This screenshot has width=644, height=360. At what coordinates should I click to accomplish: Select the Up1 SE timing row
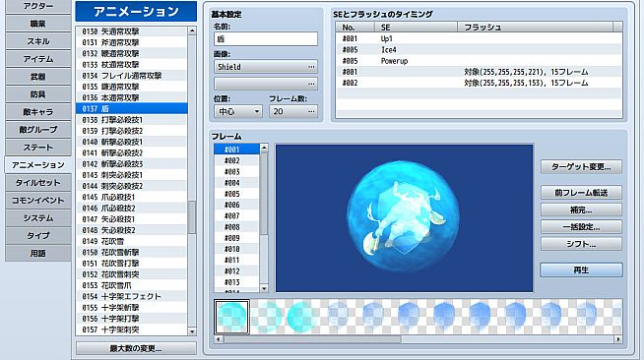[479, 38]
